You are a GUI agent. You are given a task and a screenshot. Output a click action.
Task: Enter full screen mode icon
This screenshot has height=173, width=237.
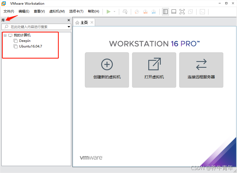click(x=182, y=12)
